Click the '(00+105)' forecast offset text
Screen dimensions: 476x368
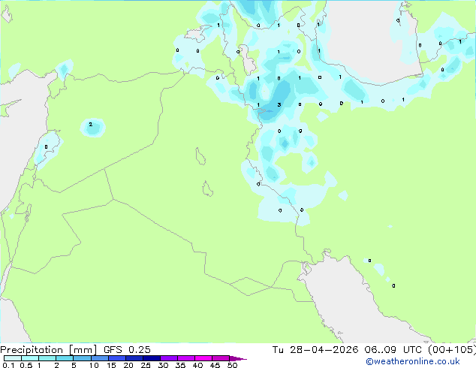[452, 350]
